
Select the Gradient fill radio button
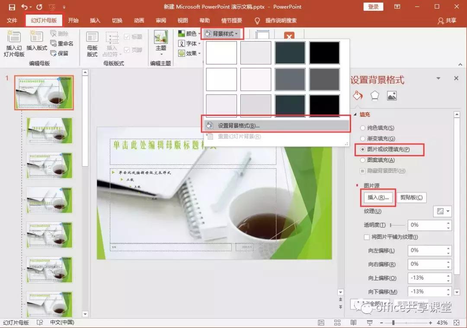click(x=362, y=138)
